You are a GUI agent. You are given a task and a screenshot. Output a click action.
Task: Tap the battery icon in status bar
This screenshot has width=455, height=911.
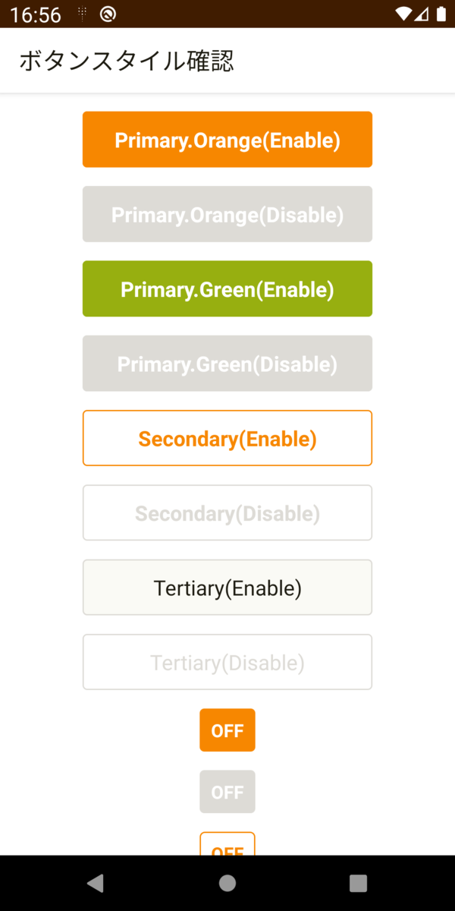(x=441, y=14)
